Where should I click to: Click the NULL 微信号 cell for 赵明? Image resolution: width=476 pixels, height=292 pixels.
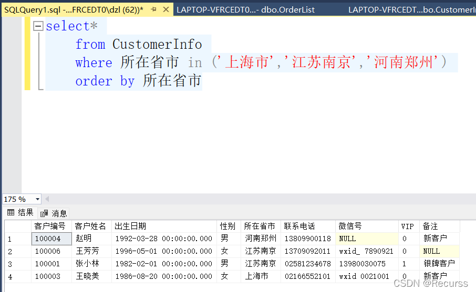(367, 239)
